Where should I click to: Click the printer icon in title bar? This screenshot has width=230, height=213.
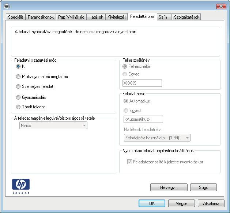[x=7, y=6]
